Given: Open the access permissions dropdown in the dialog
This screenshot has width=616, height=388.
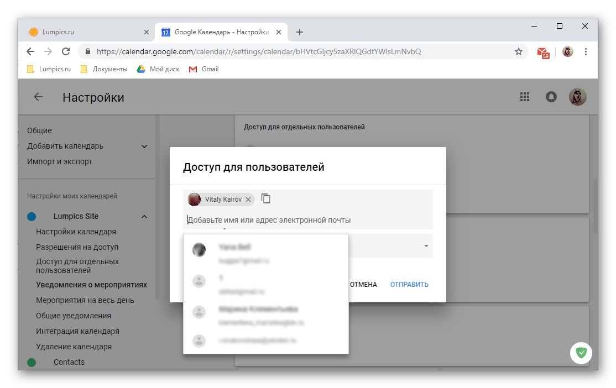Looking at the screenshot, I should pos(425,246).
